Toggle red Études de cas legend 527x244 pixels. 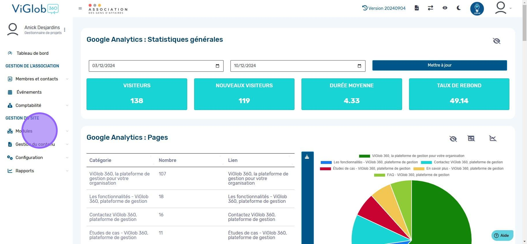point(365,169)
